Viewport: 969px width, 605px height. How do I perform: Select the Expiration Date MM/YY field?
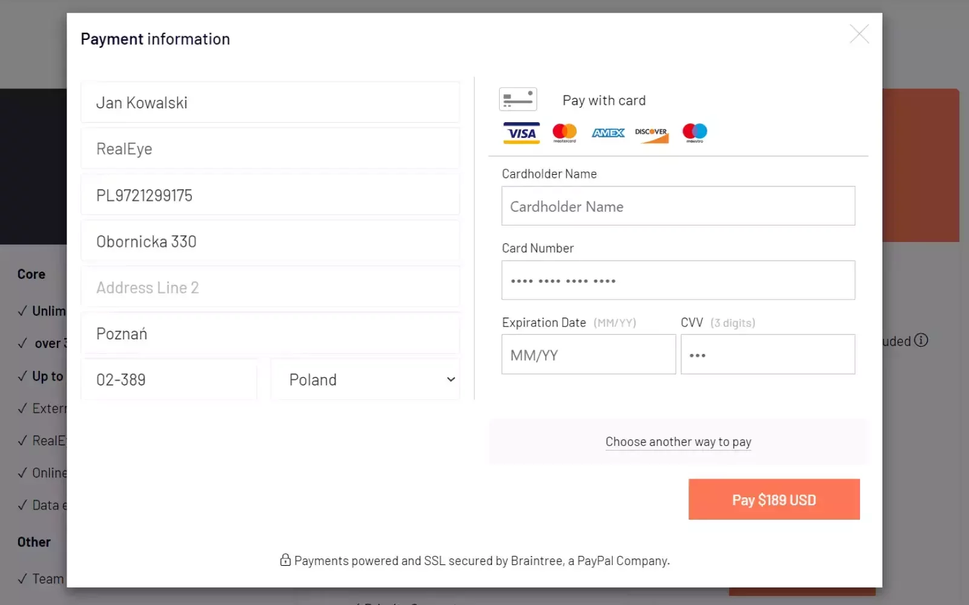588,355
